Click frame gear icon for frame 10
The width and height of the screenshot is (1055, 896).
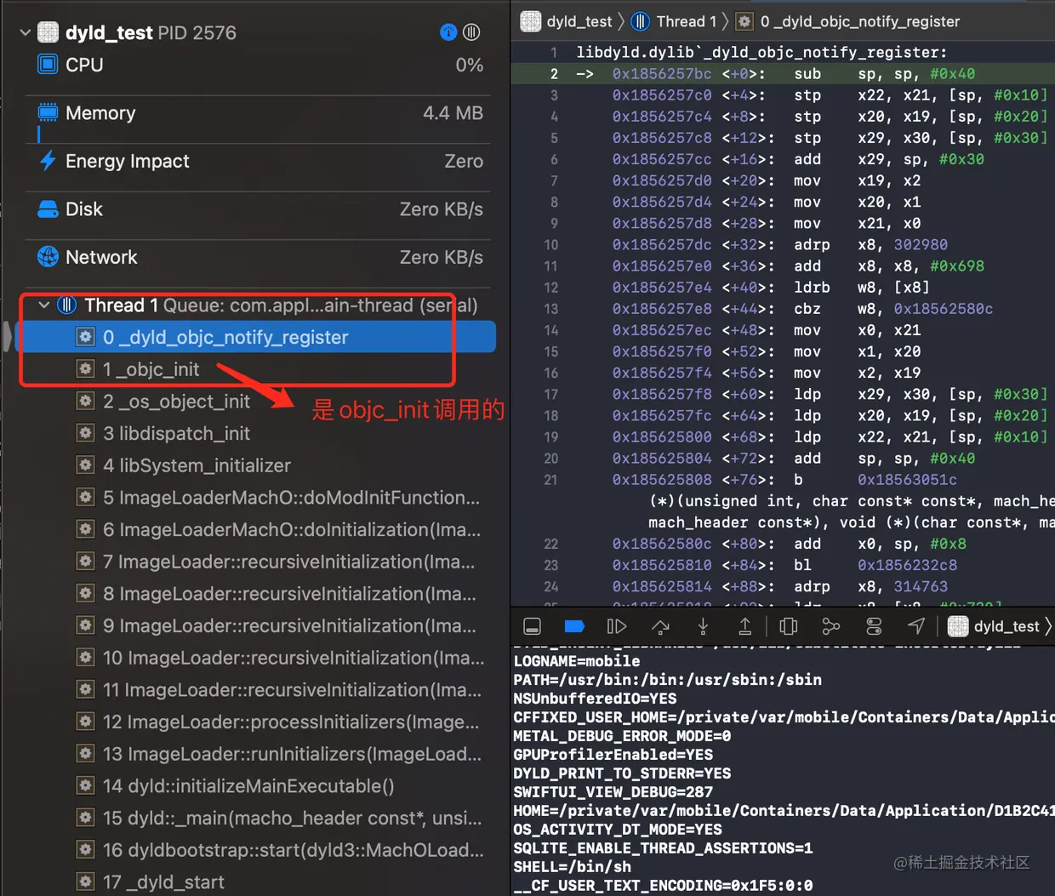86,658
